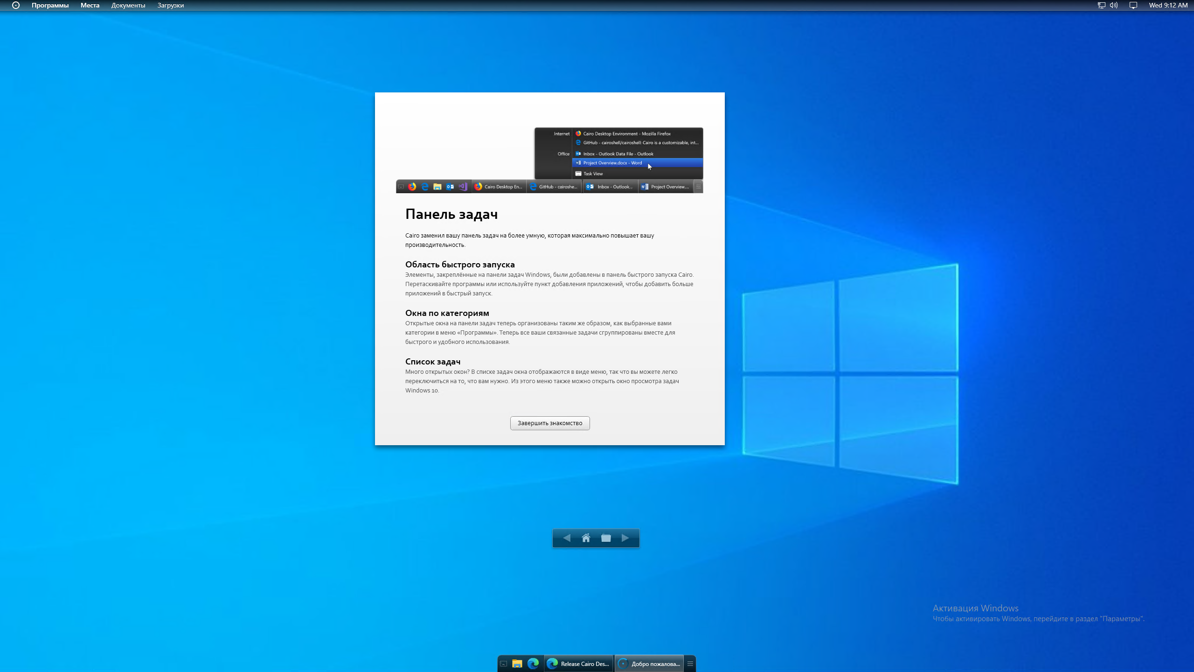Open the Cairo menu circle icon
This screenshot has height=672, width=1194.
[x=15, y=6]
